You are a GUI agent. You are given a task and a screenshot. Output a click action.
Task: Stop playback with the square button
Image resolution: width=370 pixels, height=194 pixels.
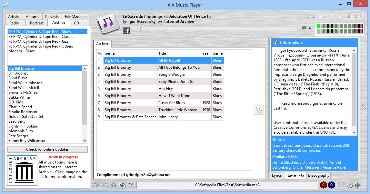click(320, 16)
